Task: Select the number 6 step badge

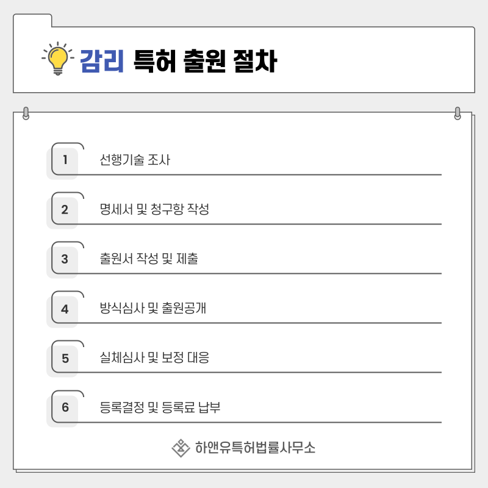Action: point(65,407)
